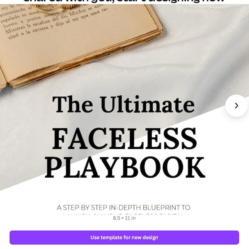Advance to the next template page arrow
Screen dimensions: 249x249
coord(236,105)
